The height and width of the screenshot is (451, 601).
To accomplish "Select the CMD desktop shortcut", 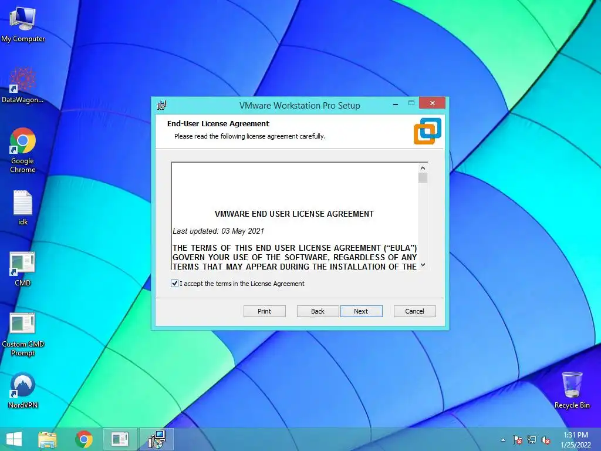I will (x=22, y=269).
